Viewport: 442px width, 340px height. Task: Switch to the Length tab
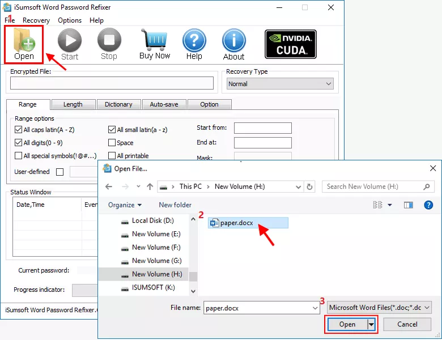tap(73, 104)
